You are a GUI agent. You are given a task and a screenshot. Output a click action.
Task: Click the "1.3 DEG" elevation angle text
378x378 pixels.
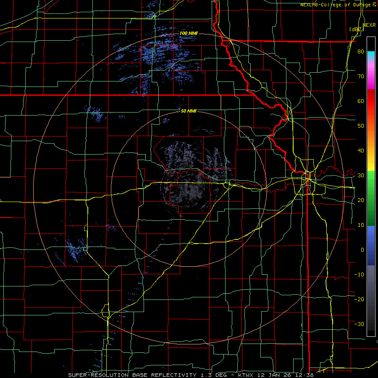pyautogui.click(x=215, y=375)
